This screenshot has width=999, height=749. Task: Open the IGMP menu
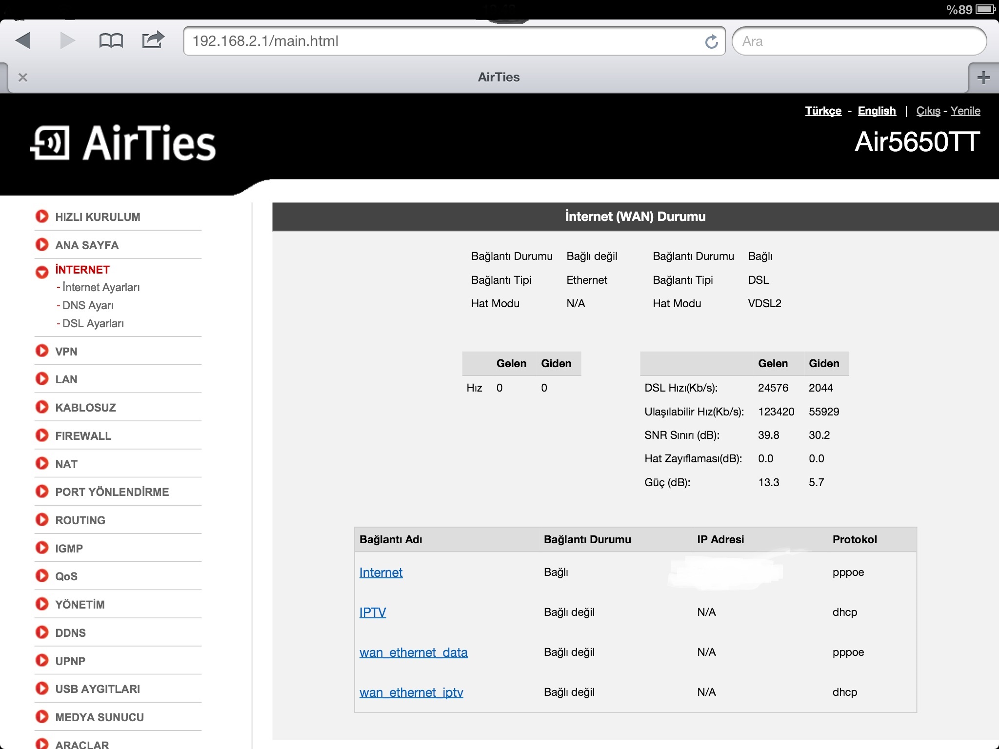(69, 548)
